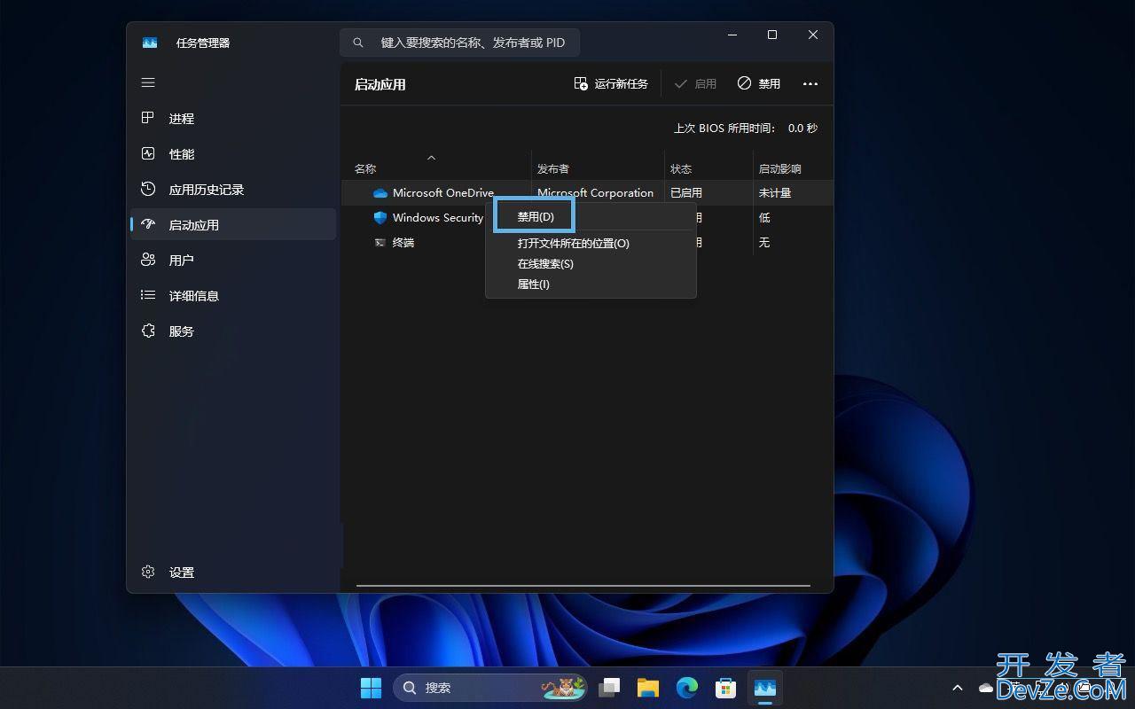
Task: Go to the 进程 (Processes) page
Action: (233, 118)
